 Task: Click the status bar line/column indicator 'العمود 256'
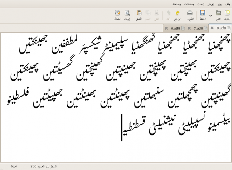[x=43, y=166]
